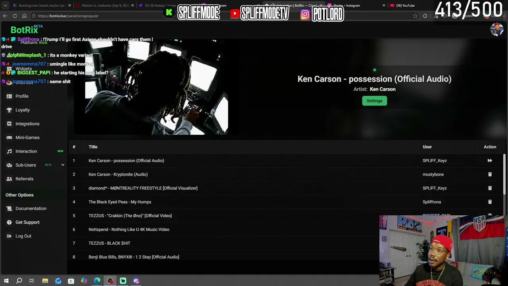The image size is (508, 286).
Task: Open Microsoft 365 from taskbar
Action: pos(84,281)
